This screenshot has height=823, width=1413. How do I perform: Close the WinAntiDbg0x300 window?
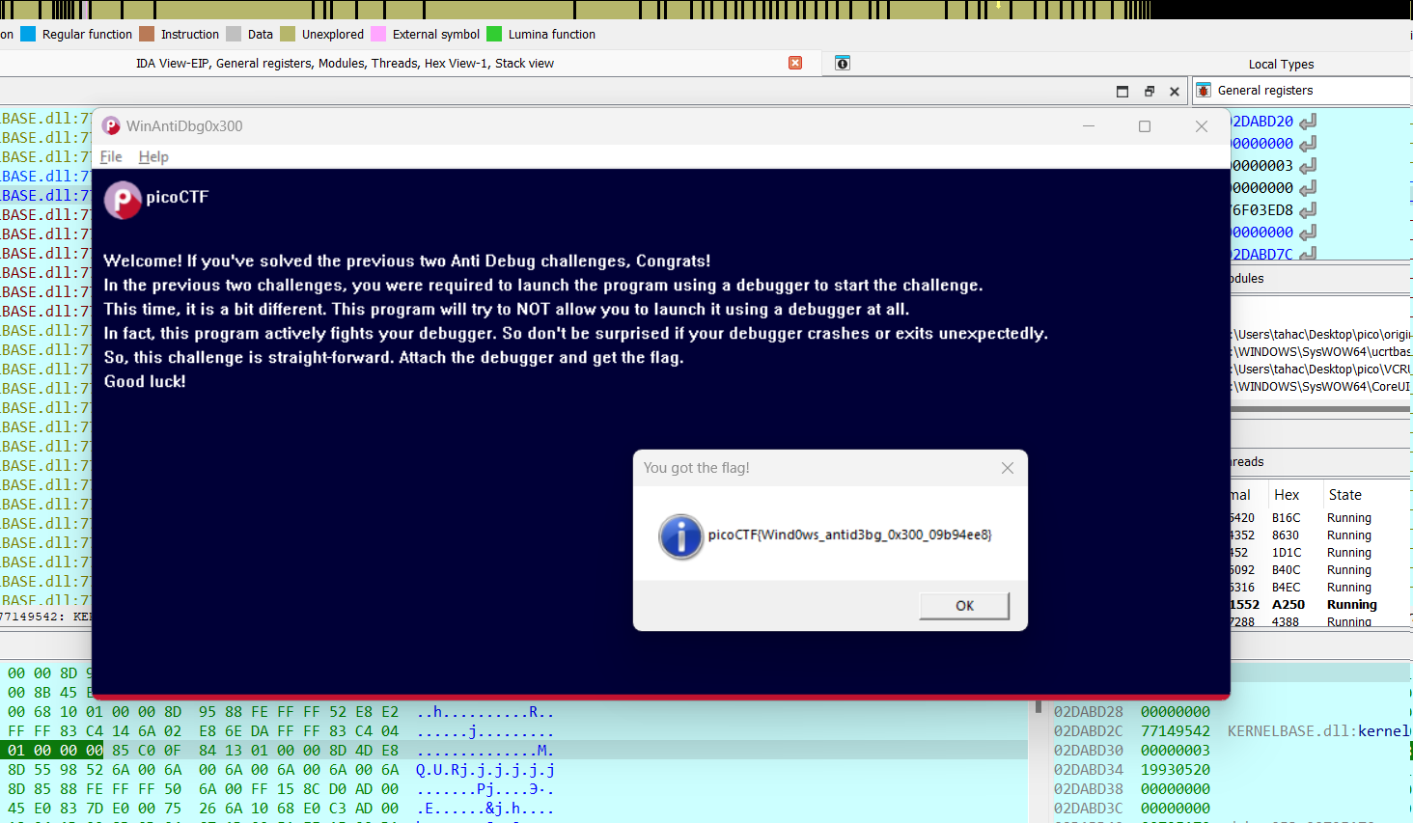click(1202, 126)
